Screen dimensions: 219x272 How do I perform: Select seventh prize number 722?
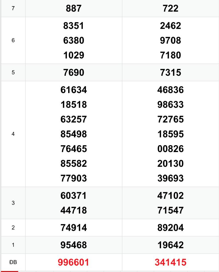(x=170, y=9)
